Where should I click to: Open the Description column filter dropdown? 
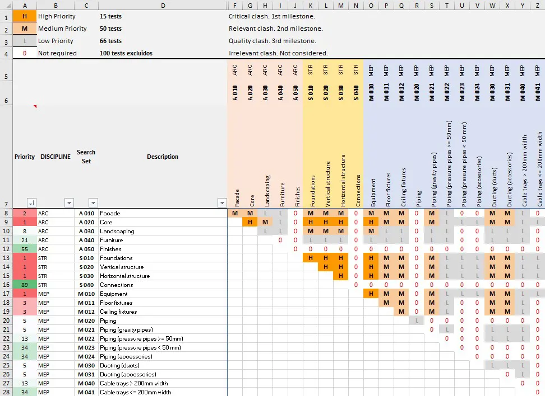pos(221,203)
